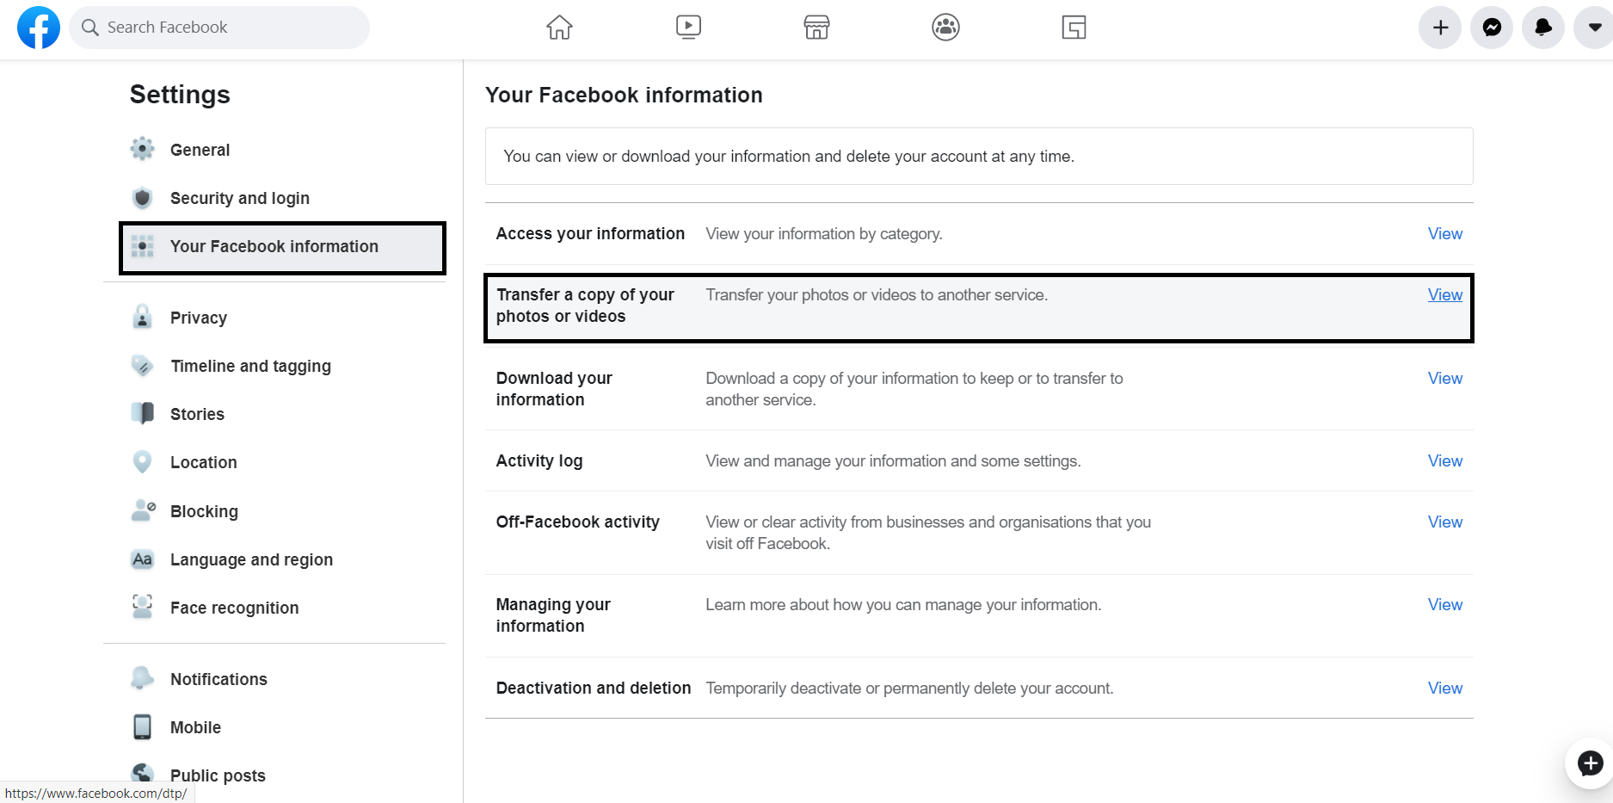Click the Public posts globe icon

click(x=143, y=775)
